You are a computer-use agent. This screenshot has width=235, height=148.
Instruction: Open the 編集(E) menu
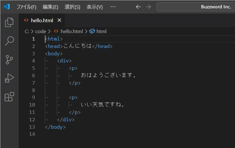(x=50, y=7)
